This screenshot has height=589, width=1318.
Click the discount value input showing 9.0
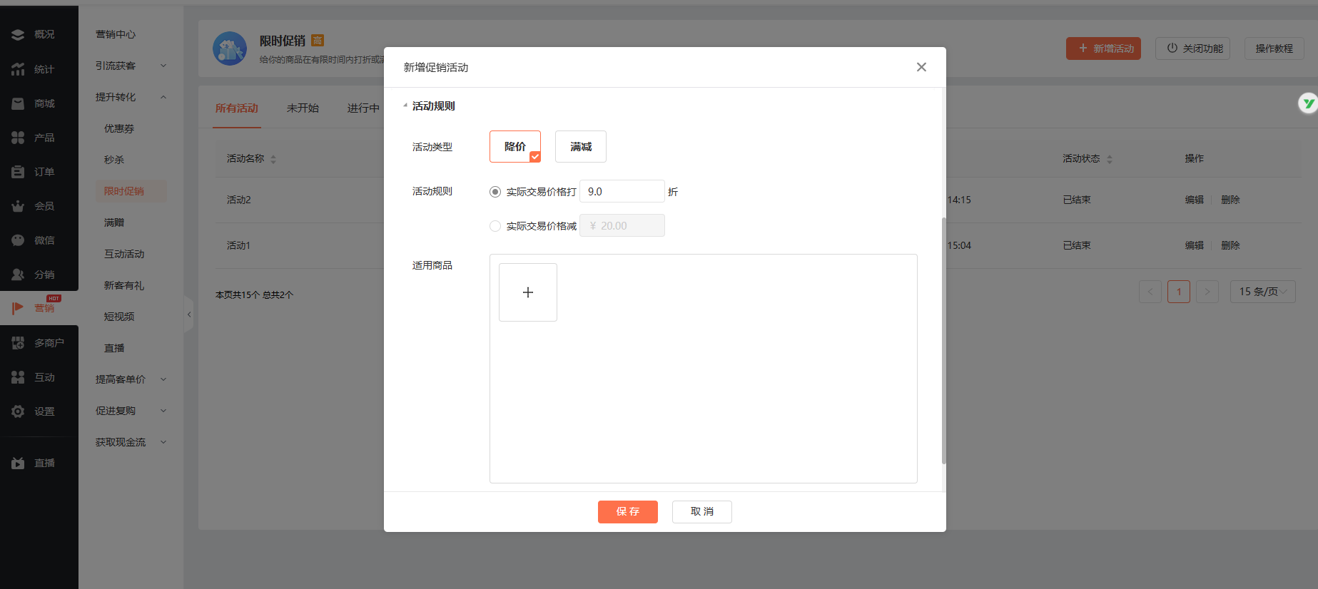[622, 192]
